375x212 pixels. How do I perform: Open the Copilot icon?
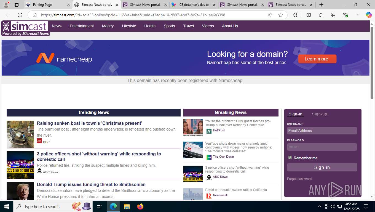(369, 15)
